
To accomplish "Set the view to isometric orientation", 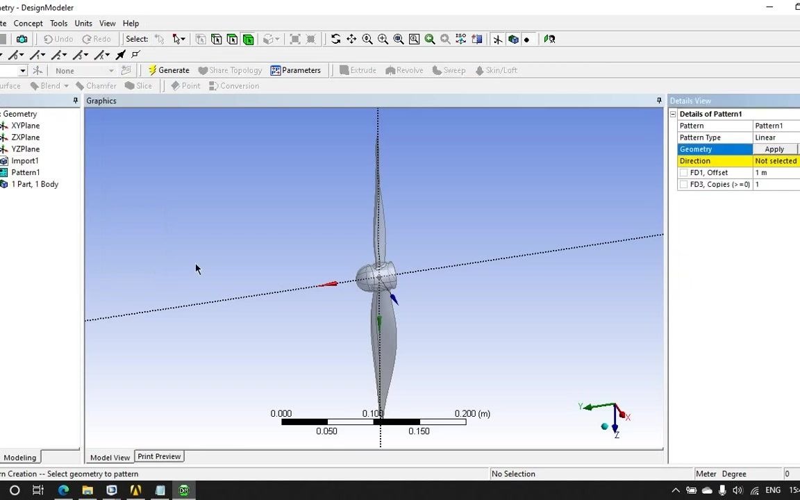I will tap(460, 39).
